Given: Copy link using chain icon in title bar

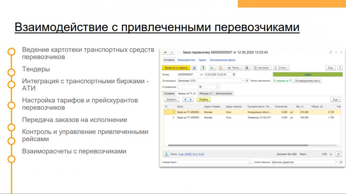Looking at the screenshot, I should point(331,52).
